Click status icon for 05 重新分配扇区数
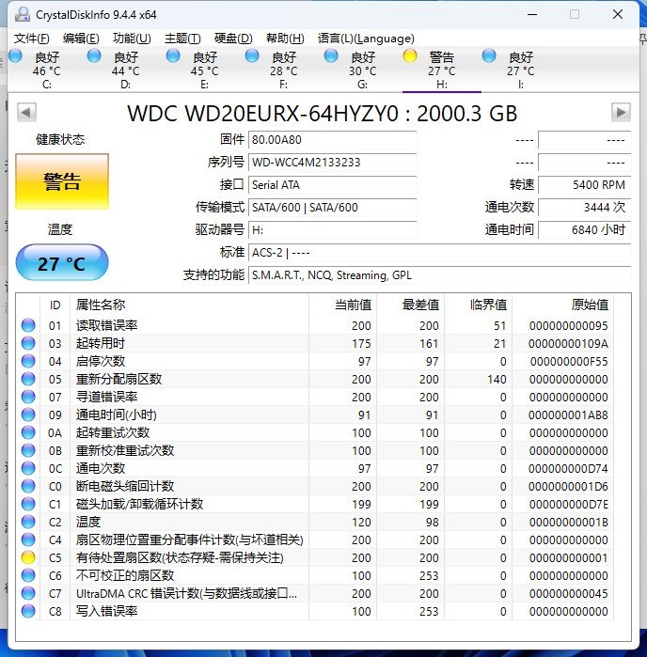Image resolution: width=647 pixels, height=657 pixels. [x=28, y=379]
